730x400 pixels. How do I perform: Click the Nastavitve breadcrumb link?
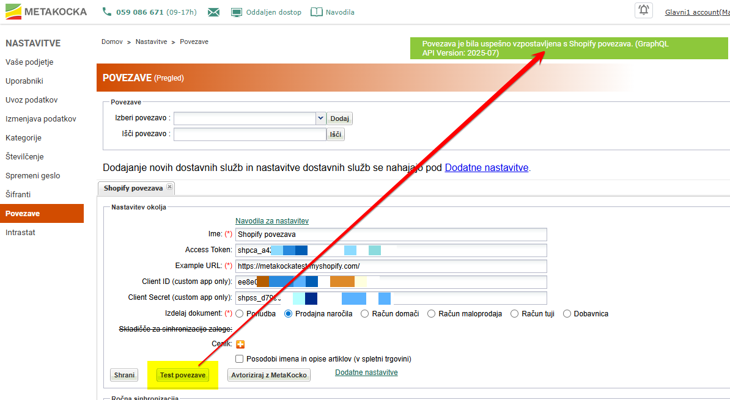151,42
